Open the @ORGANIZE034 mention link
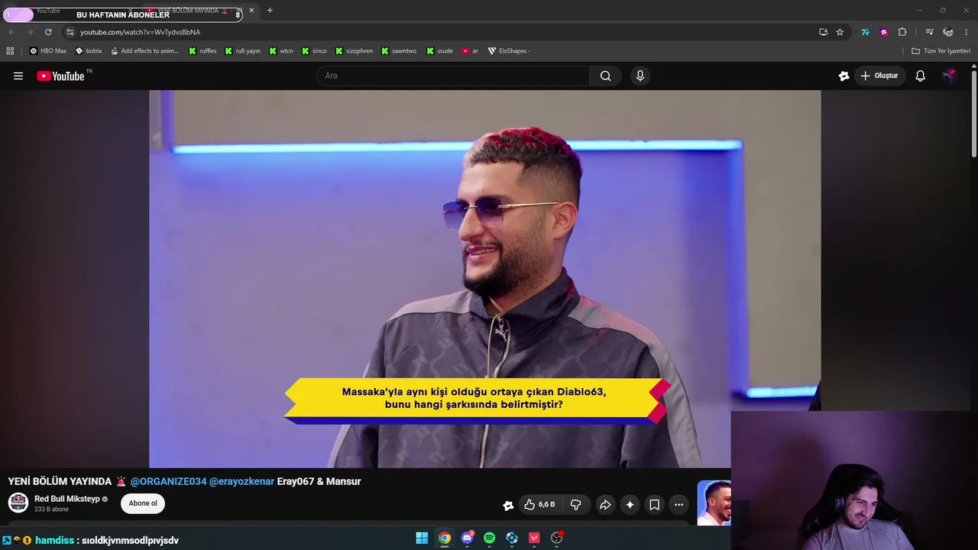 pos(168,481)
